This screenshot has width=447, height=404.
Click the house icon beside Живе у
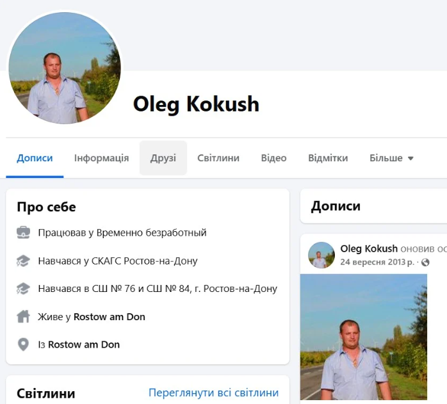(x=23, y=316)
